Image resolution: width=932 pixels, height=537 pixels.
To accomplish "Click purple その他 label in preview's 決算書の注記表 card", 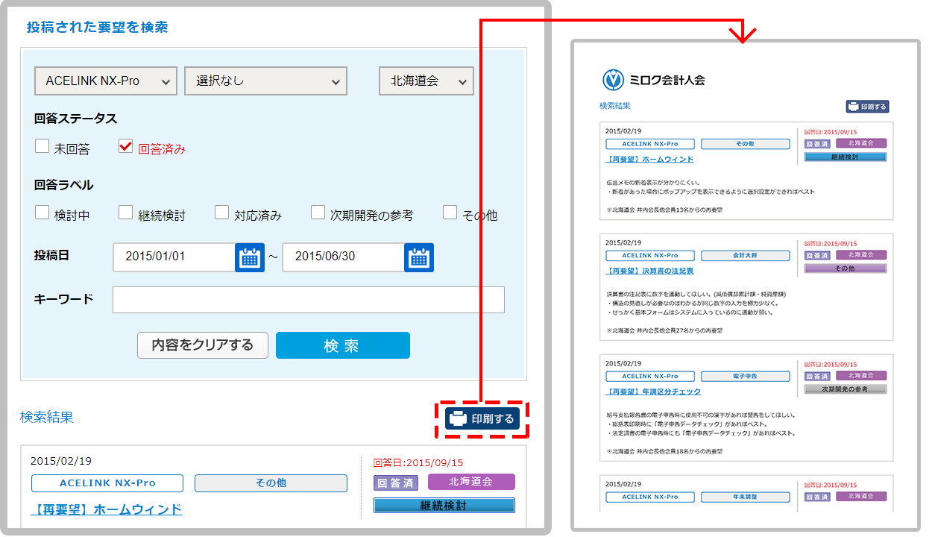I will [846, 268].
